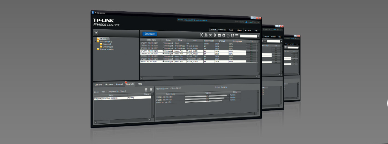Open the Device name column sort dropdown
388x144 pixels.
161,40
